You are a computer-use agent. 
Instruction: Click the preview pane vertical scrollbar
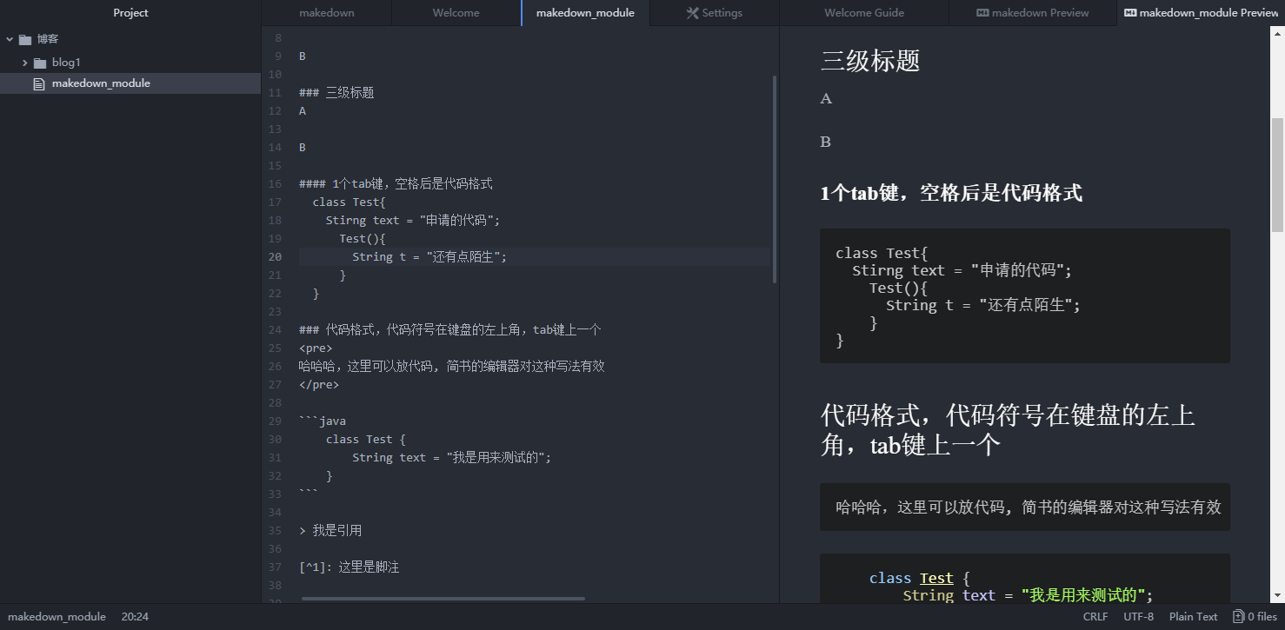click(1277, 174)
